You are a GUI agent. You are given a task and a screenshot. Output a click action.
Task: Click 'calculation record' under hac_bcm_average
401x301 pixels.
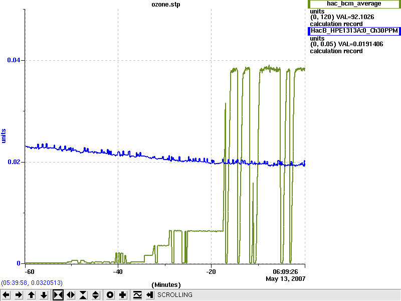click(336, 24)
